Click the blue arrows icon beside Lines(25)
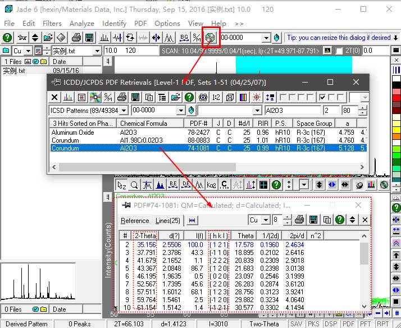 [x=192, y=220]
